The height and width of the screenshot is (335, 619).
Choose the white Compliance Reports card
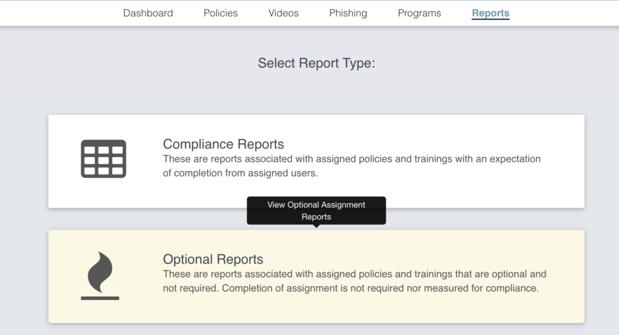click(316, 161)
